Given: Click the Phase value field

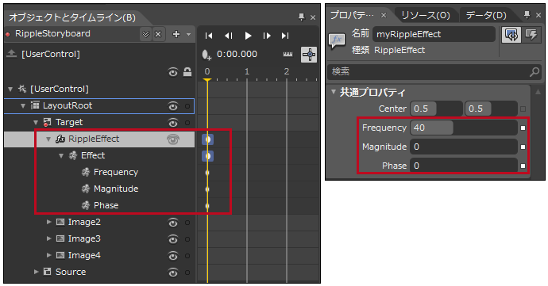Looking at the screenshot, I should pos(464,166).
